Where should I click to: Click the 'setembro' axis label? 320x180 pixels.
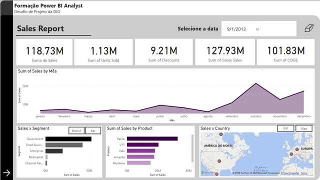coord(232,116)
